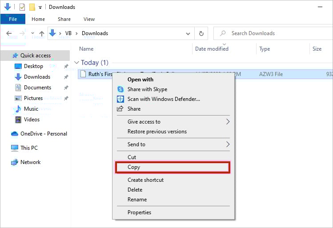Switch to the View ribbon tab
The height and width of the screenshot is (228, 333).
coord(89,19)
